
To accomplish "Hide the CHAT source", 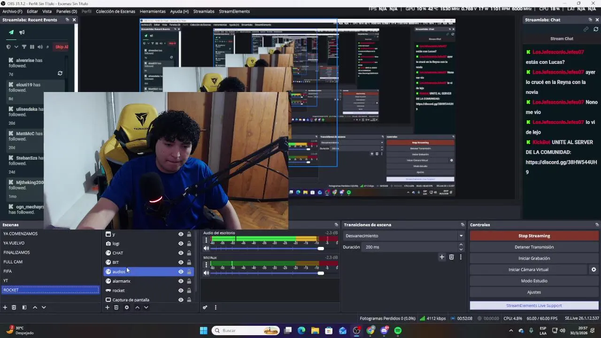I will pos(181,253).
